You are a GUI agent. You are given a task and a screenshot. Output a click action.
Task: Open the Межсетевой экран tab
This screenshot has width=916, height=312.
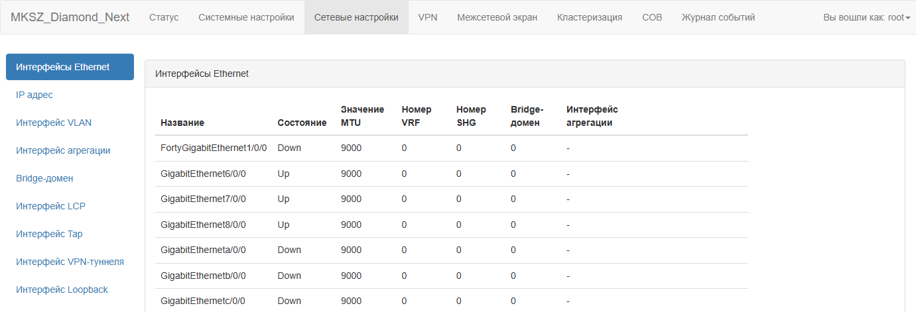(497, 17)
